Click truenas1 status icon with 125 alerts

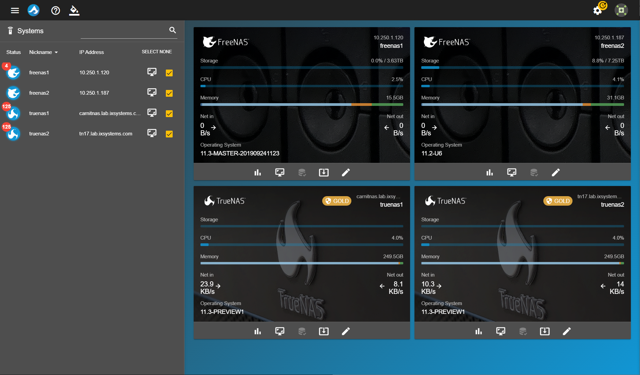click(13, 113)
